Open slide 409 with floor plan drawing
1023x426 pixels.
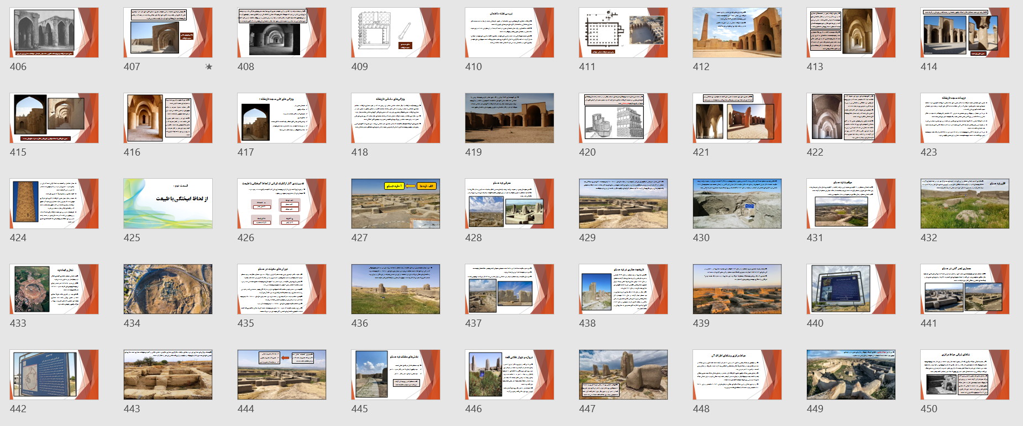(x=396, y=33)
